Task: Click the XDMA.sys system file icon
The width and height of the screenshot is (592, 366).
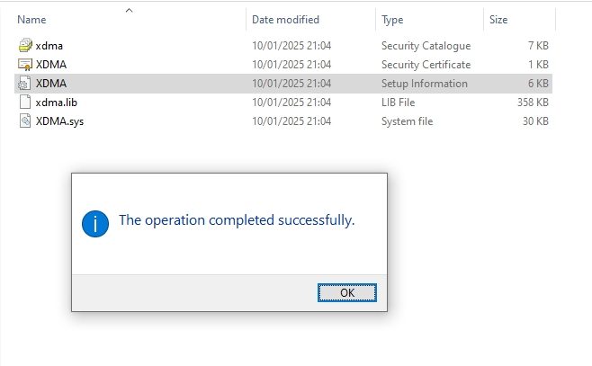Action: (25, 121)
